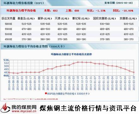This screenshot has width=139, height=114.
Task: Select the 5500K row label
Action: 9,29
